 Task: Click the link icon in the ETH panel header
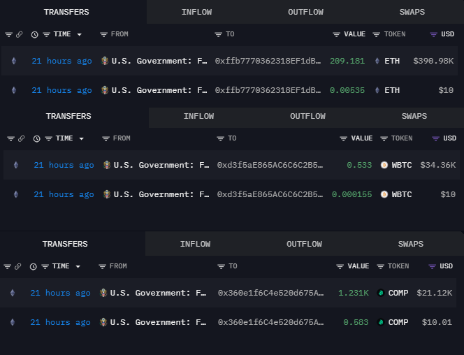tap(20, 35)
